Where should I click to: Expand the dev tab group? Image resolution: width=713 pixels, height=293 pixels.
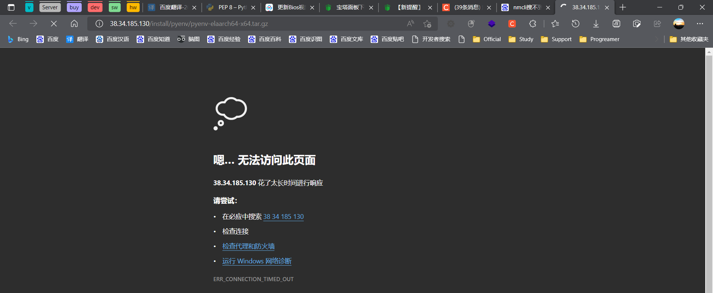coord(95,7)
